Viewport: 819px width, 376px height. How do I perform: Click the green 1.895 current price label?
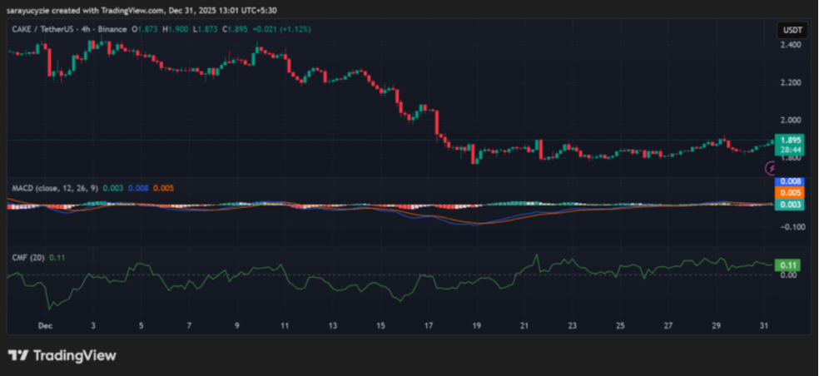coord(789,140)
